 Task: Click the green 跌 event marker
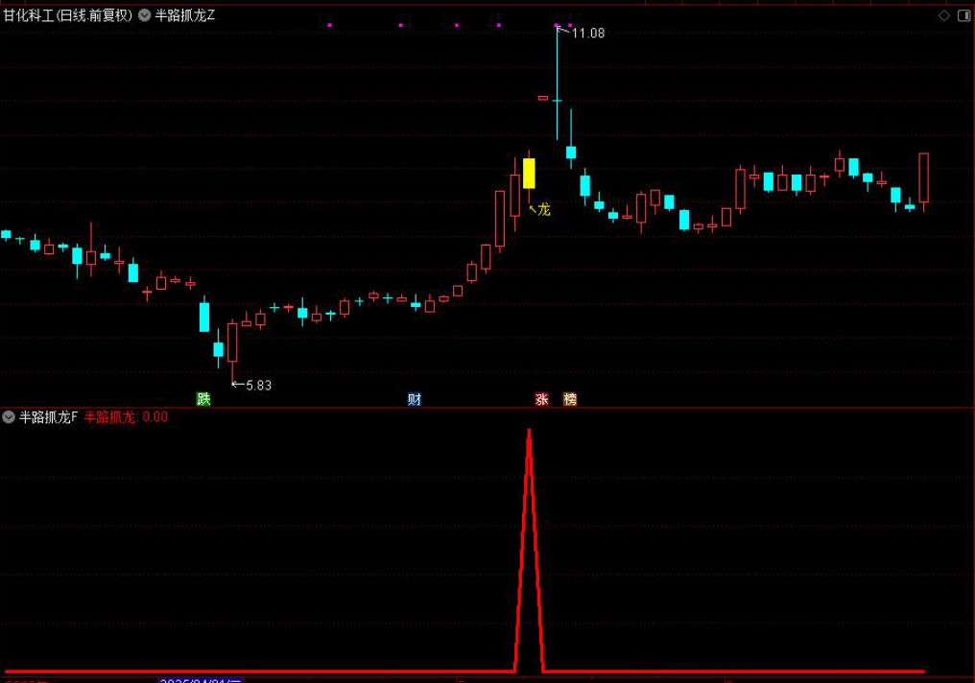click(203, 399)
